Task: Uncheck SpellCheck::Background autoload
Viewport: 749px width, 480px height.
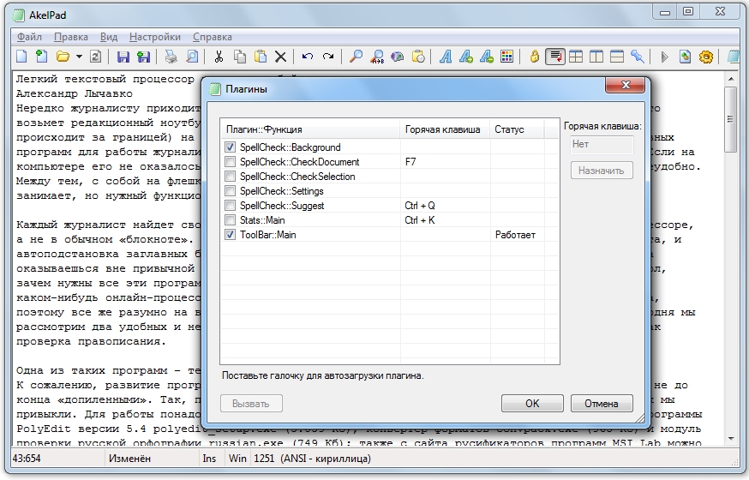Action: [230, 147]
